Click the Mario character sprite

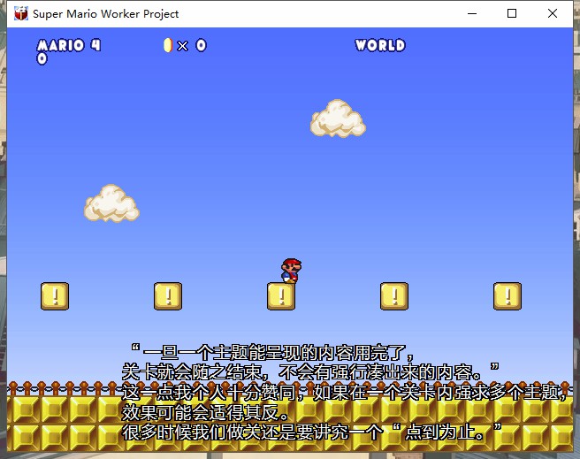pos(292,272)
